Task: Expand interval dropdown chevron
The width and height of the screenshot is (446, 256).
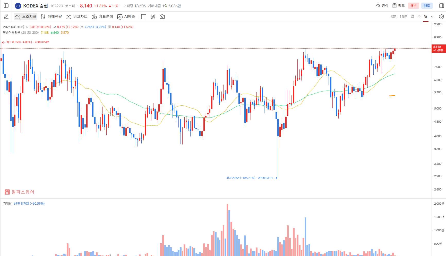Action: [x=432, y=17]
